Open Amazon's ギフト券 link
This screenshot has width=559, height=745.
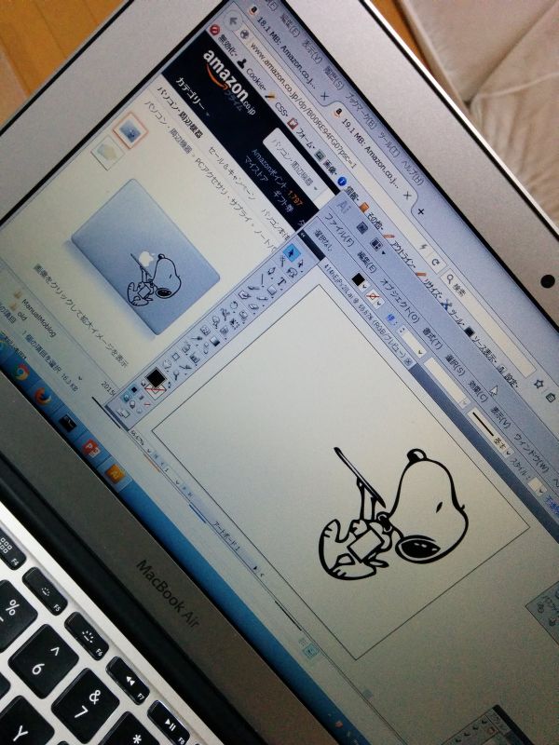[x=282, y=199]
